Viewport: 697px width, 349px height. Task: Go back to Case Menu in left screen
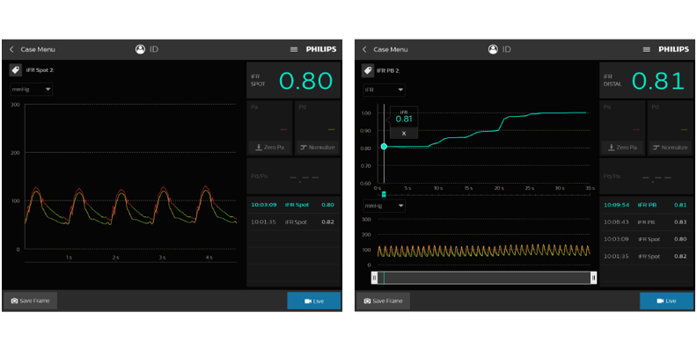(x=33, y=49)
